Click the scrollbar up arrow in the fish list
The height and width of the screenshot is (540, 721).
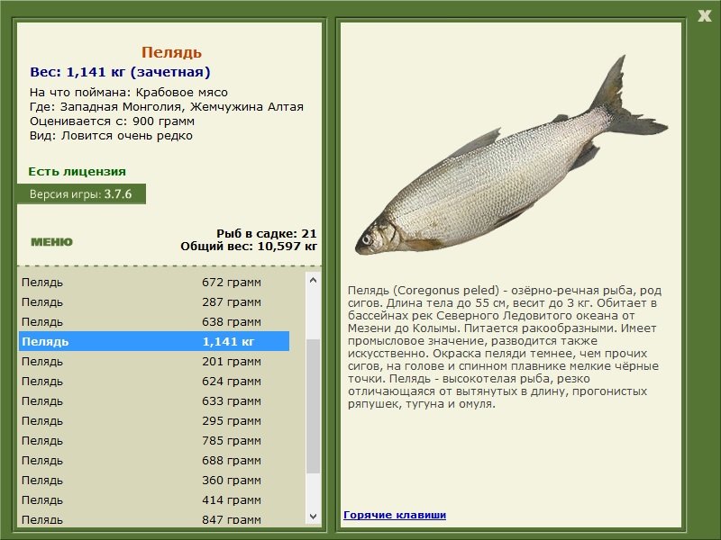tap(313, 280)
